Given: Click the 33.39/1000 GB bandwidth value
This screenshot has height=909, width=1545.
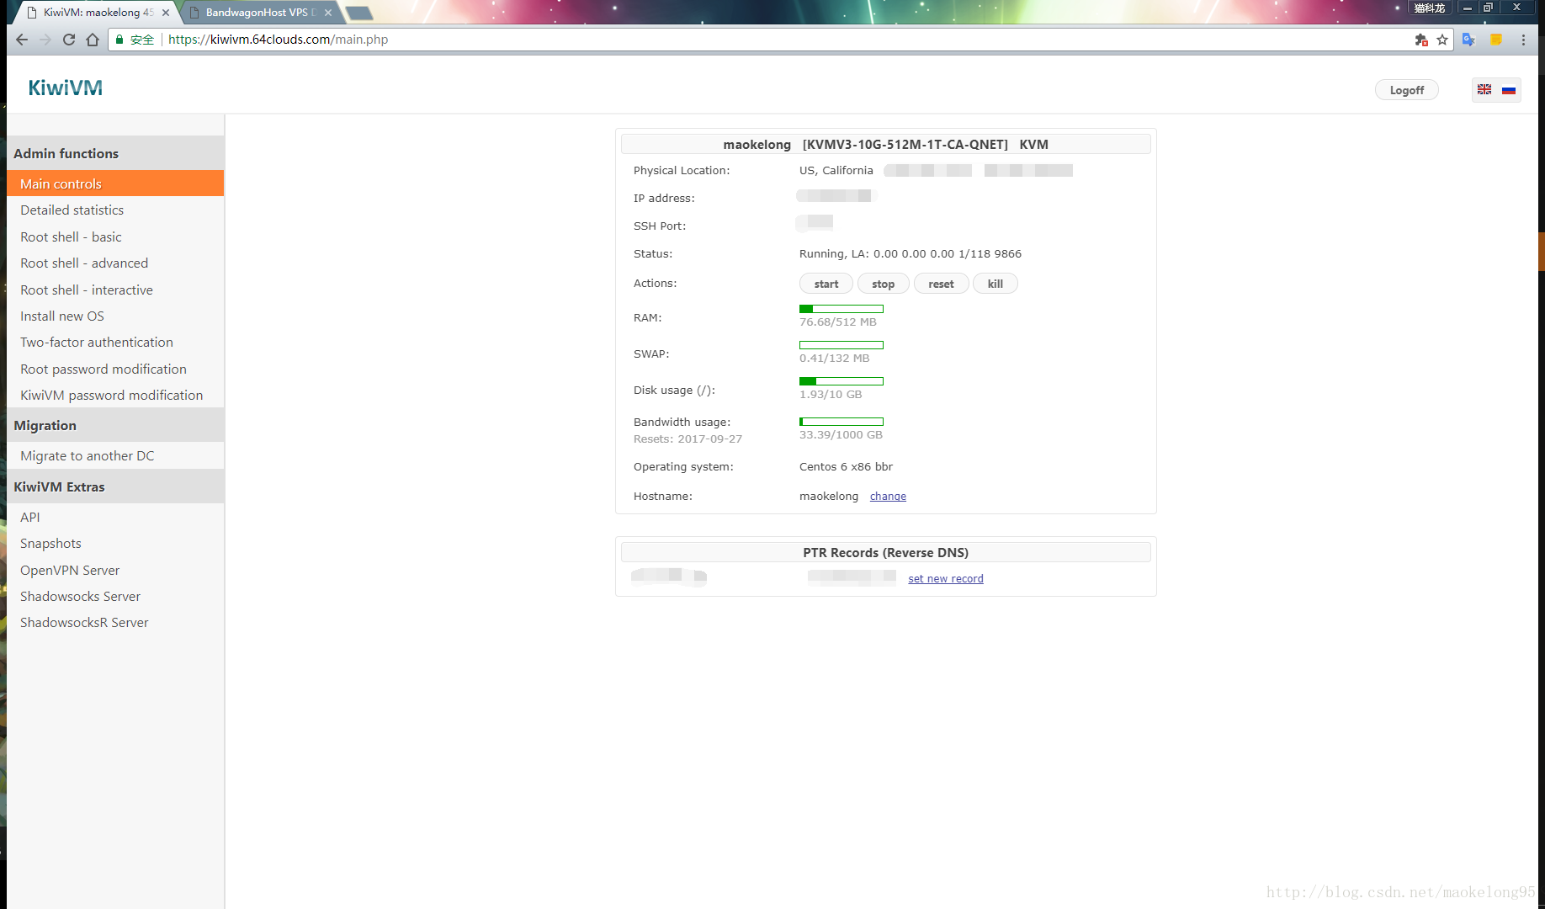Looking at the screenshot, I should click(841, 435).
